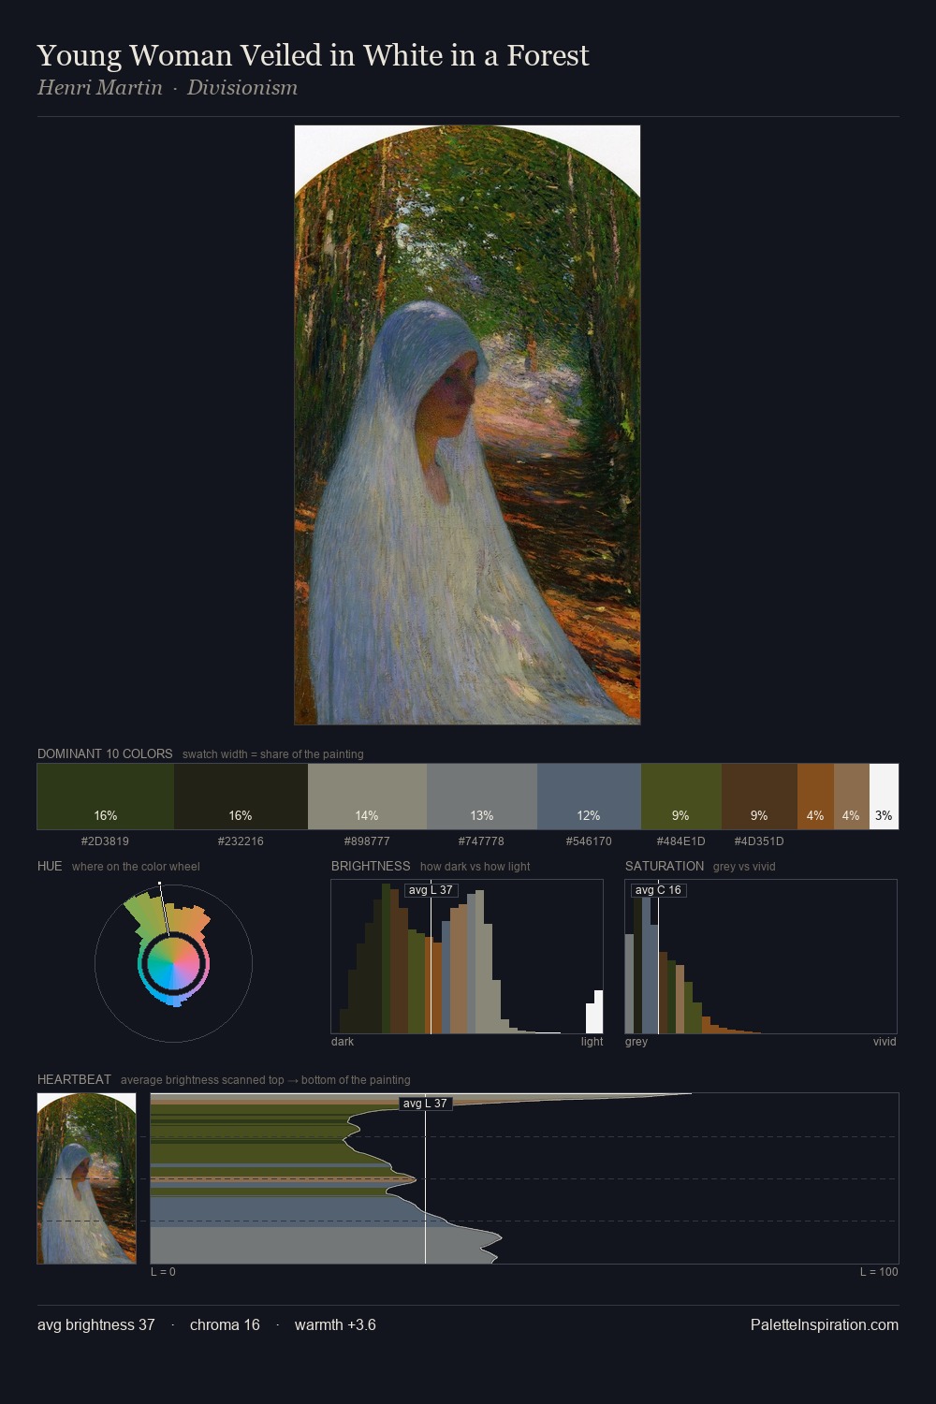The width and height of the screenshot is (936, 1404).
Task: Click the avg brightness 37 footer text
Action: pyautogui.click(x=96, y=1324)
